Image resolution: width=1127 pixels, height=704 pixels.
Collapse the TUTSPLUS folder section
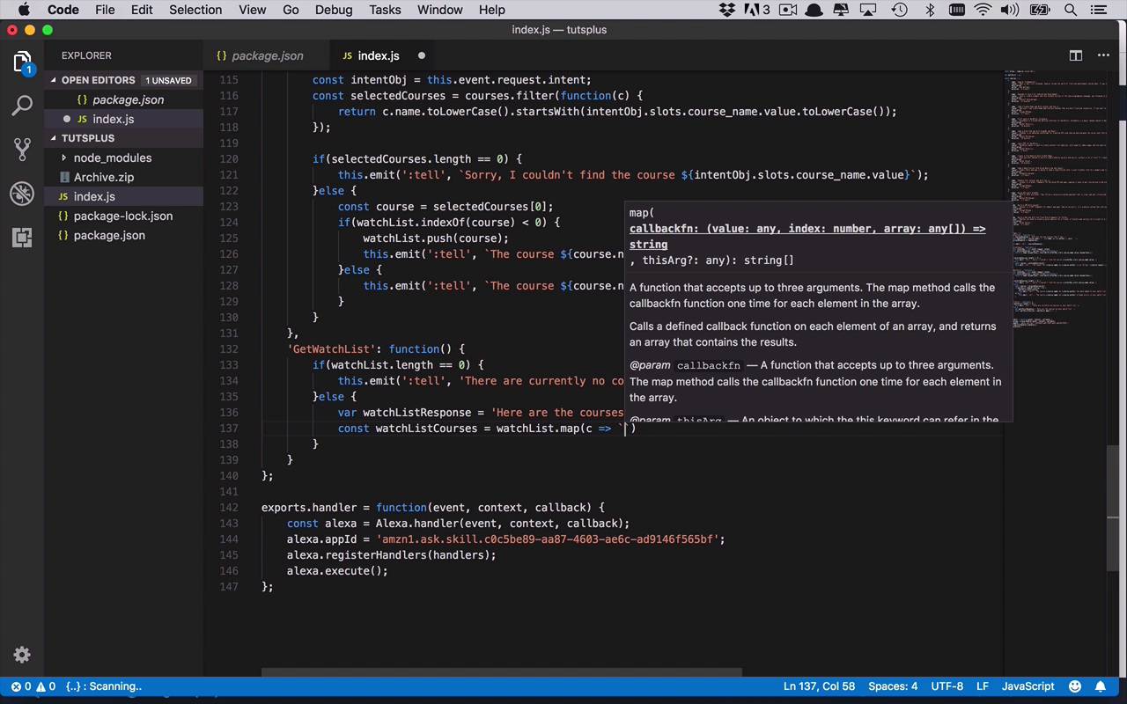point(87,138)
